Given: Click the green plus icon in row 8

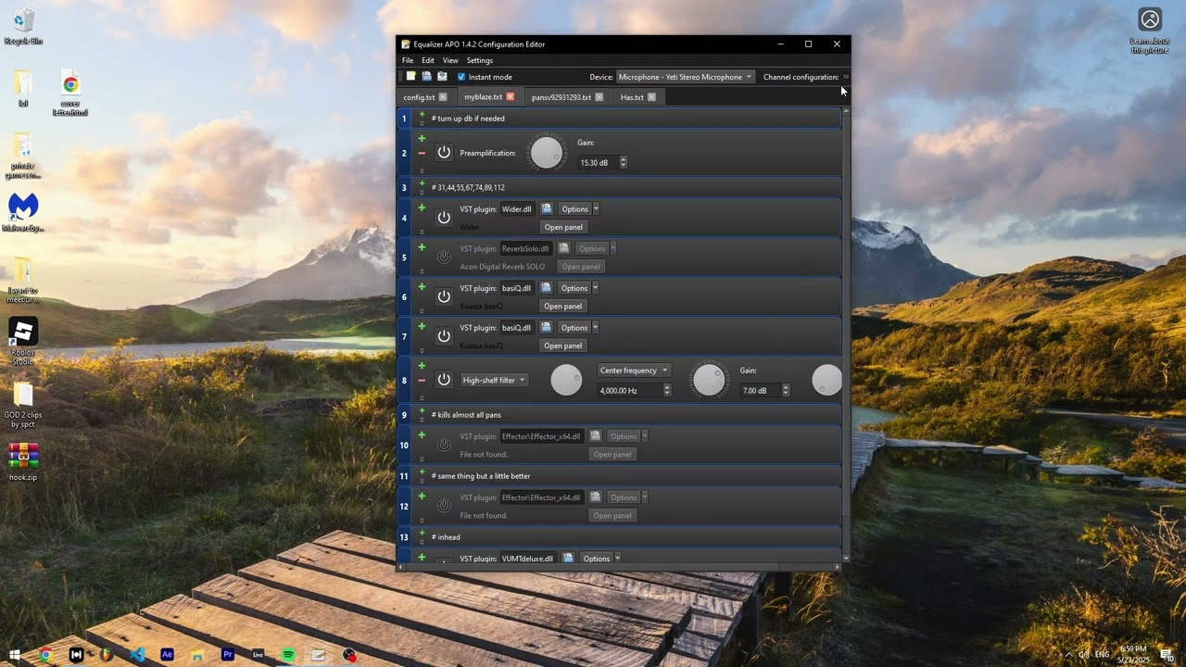Looking at the screenshot, I should point(422,366).
